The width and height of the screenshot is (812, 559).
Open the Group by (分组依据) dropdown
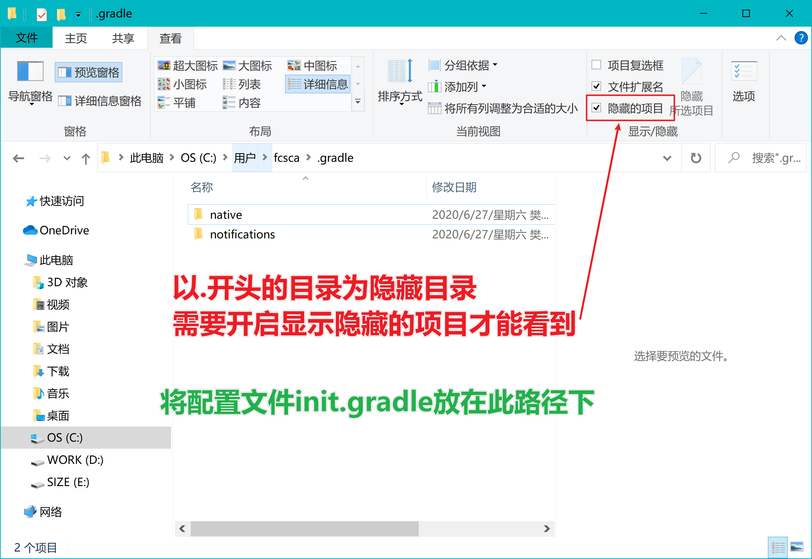[x=463, y=66]
